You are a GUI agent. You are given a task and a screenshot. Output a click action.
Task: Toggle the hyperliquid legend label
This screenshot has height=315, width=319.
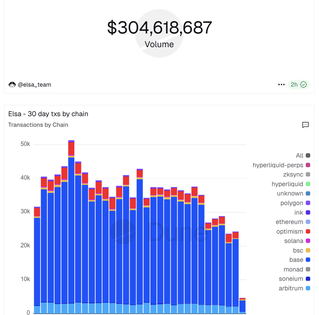pos(287,184)
